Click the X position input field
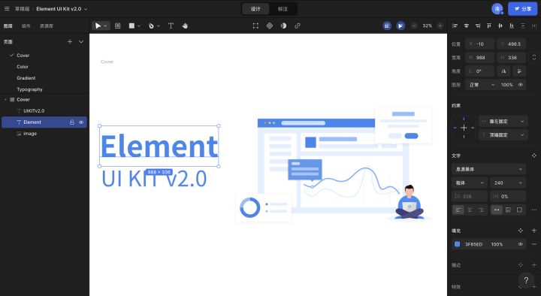Screen dimensions: 541x296 479,44
